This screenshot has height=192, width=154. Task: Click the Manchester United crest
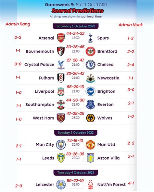(90, 145)
